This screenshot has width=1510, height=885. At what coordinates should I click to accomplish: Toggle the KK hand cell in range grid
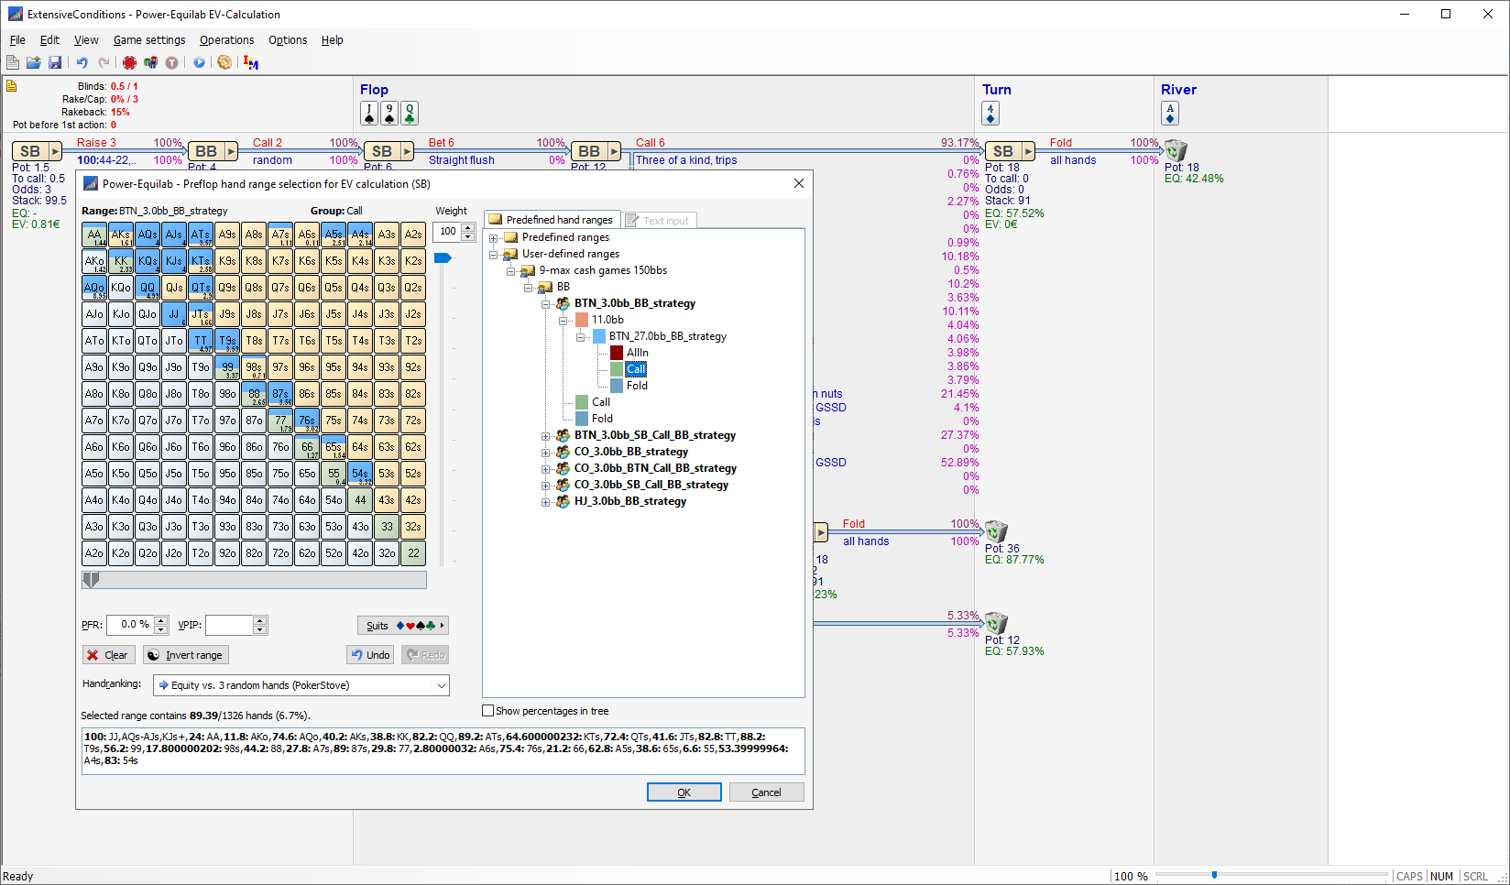[x=121, y=261]
